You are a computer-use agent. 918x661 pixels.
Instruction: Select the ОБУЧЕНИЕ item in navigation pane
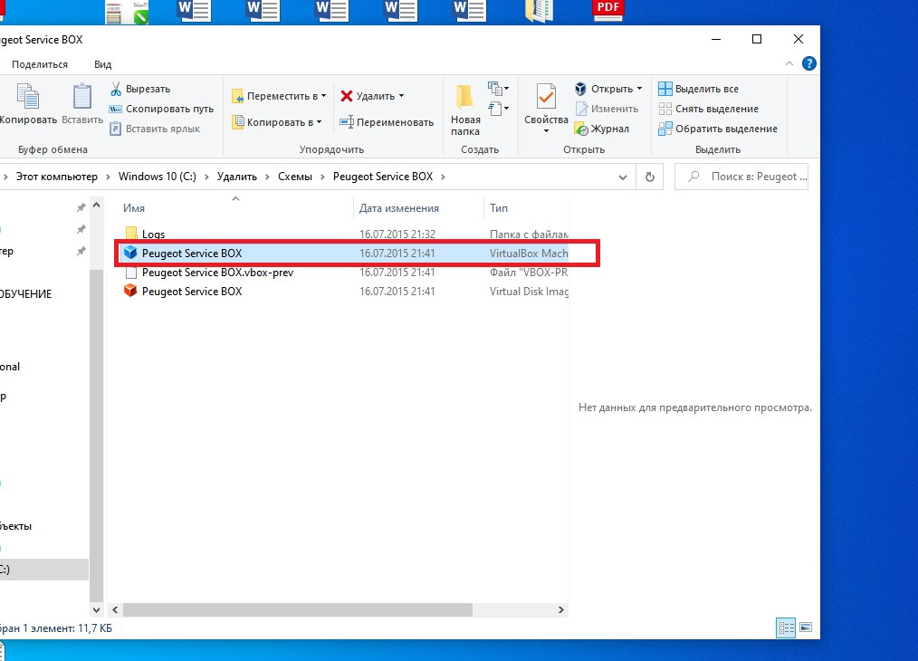(x=25, y=294)
